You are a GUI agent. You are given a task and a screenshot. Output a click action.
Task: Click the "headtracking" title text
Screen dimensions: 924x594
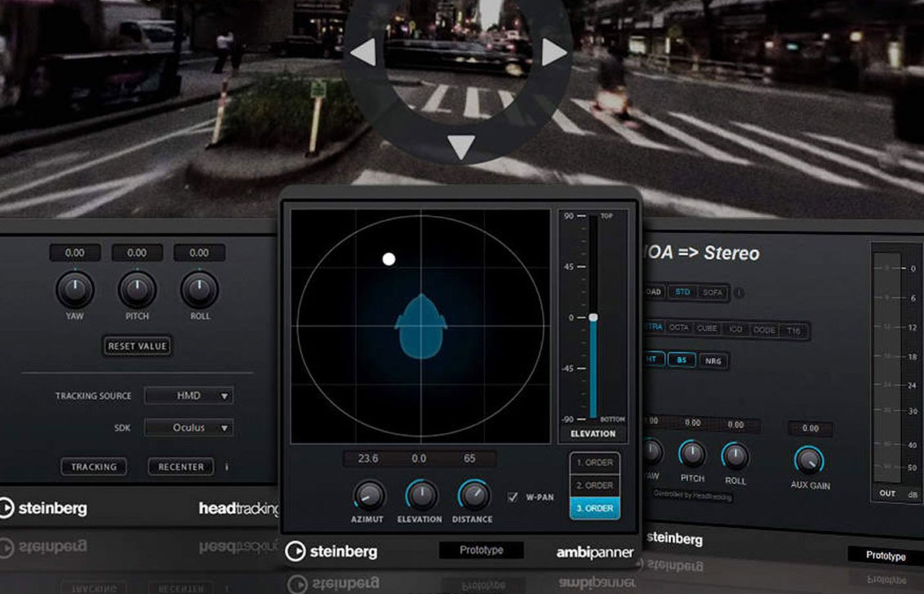(238, 508)
